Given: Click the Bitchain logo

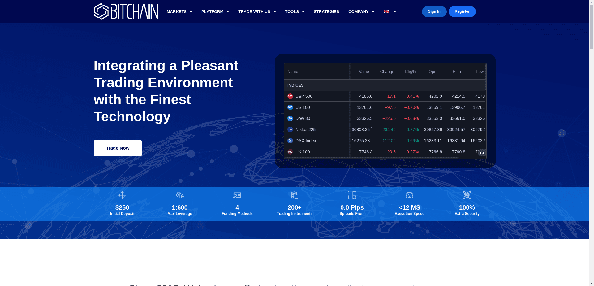Looking at the screenshot, I should tap(126, 11).
